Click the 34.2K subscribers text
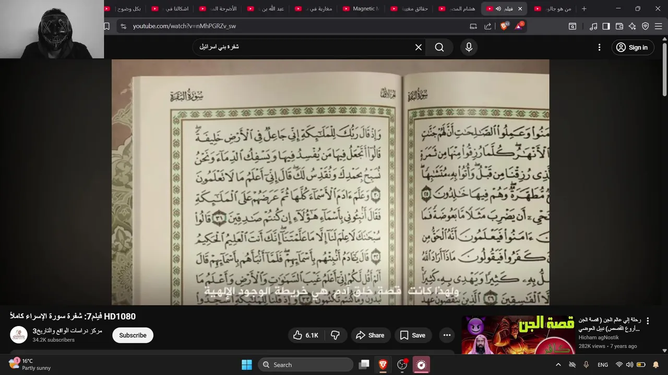 tap(54, 340)
